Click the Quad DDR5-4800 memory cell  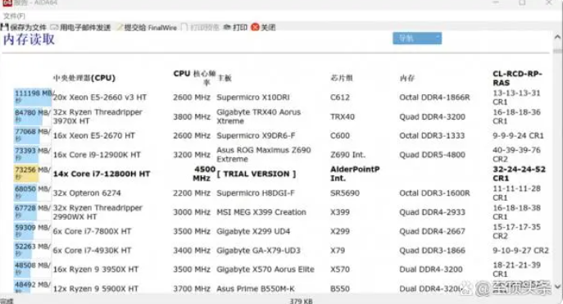click(433, 155)
